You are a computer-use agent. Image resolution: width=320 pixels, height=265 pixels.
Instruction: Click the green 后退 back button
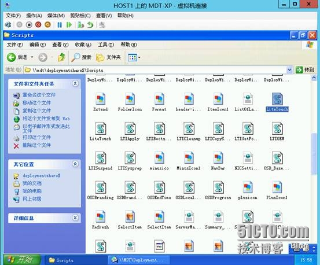click(17, 57)
